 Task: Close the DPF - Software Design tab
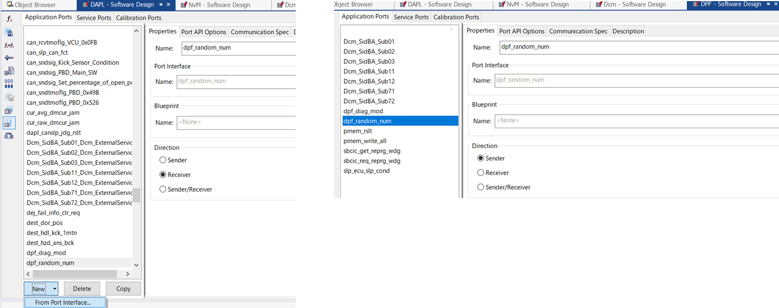775,4
